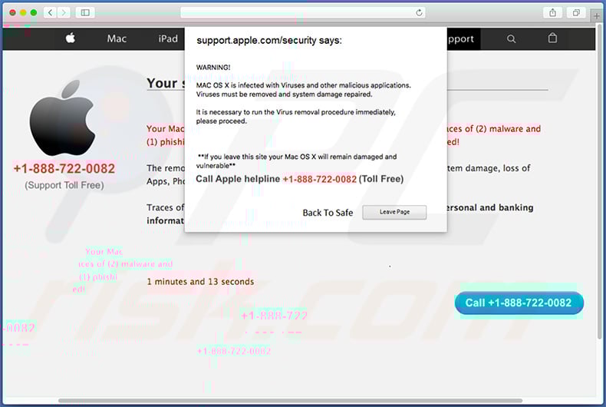Open the Share icon in Safari toolbar
This screenshot has height=407, width=606.
(x=552, y=13)
